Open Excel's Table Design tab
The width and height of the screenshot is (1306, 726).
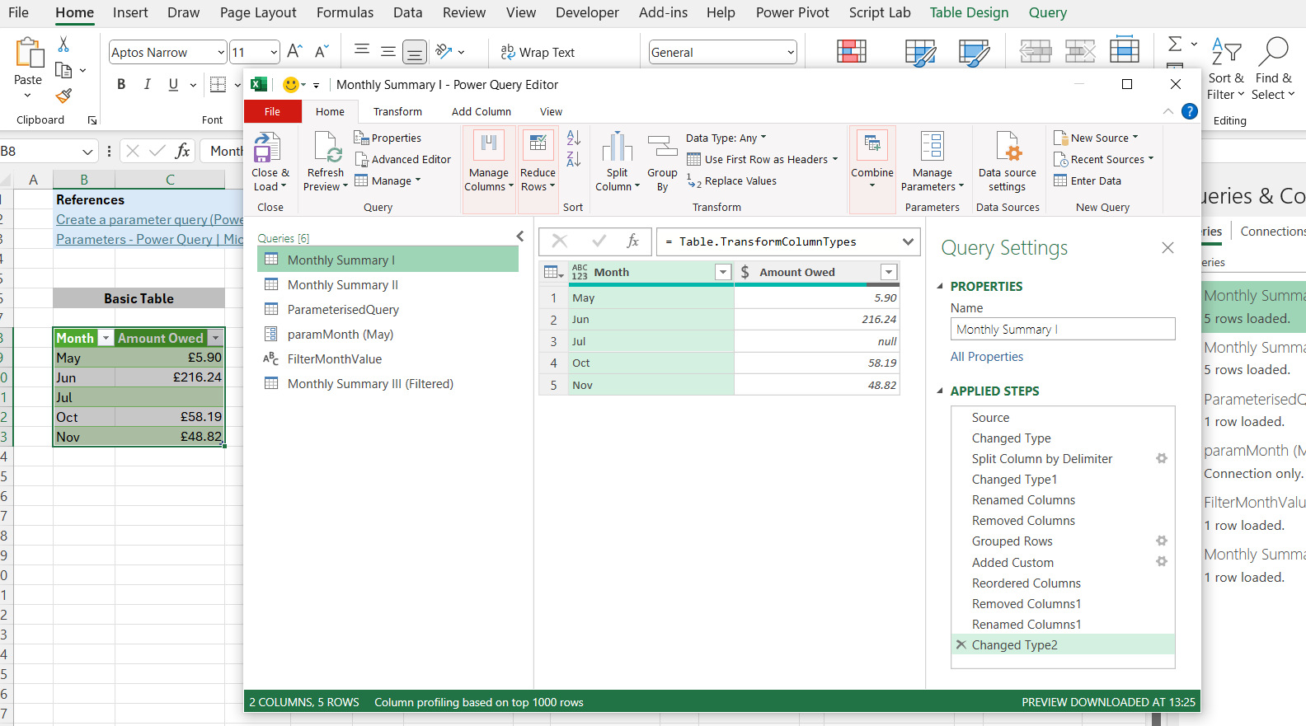(x=969, y=12)
